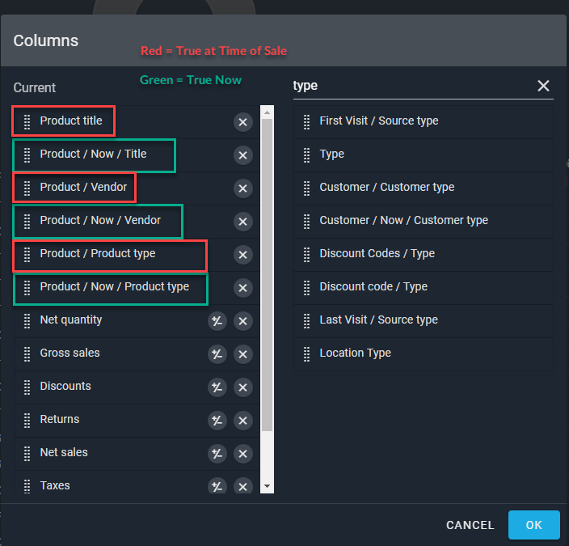Choose Discount Codes / Type from results
This screenshot has width=569, height=546.
pyautogui.click(x=377, y=254)
